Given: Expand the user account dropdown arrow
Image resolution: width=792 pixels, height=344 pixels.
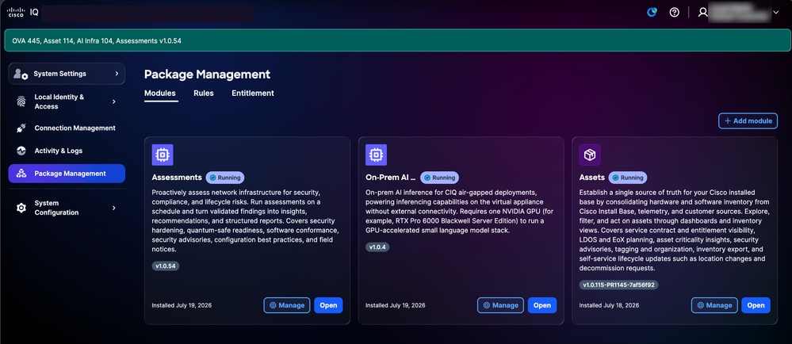Looking at the screenshot, I should click(776, 13).
